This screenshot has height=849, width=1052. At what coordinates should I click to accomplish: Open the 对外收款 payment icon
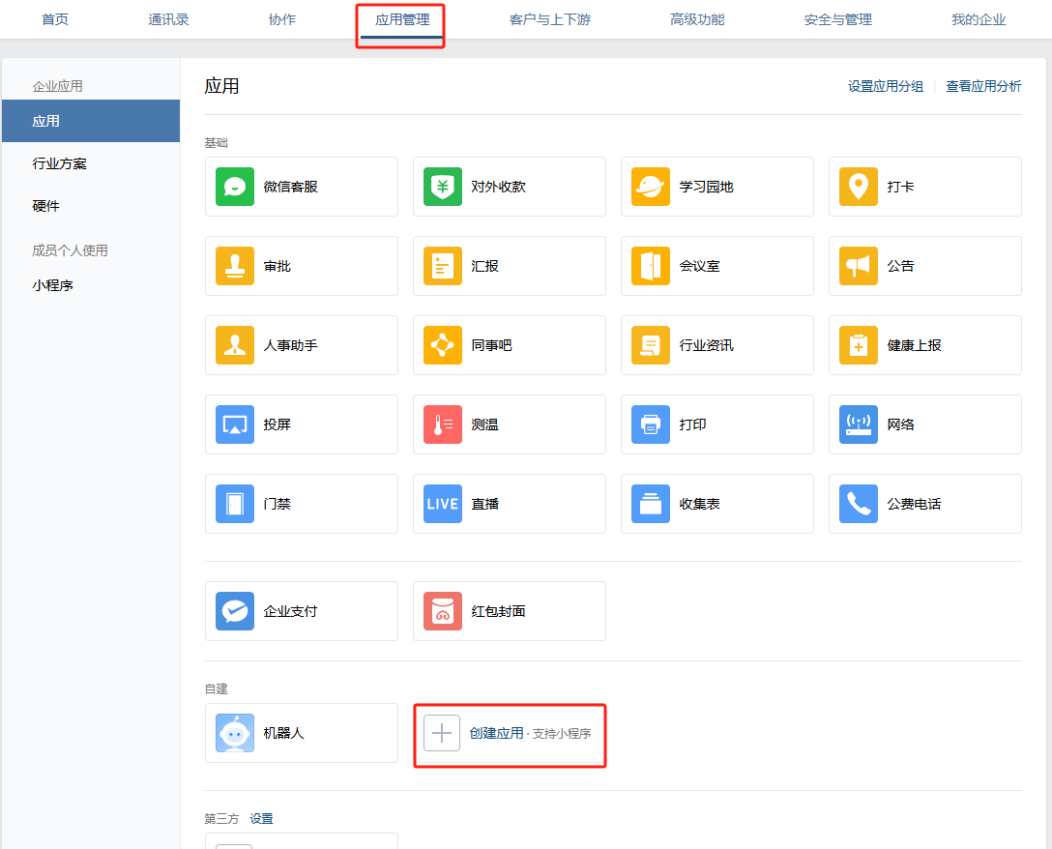443,187
